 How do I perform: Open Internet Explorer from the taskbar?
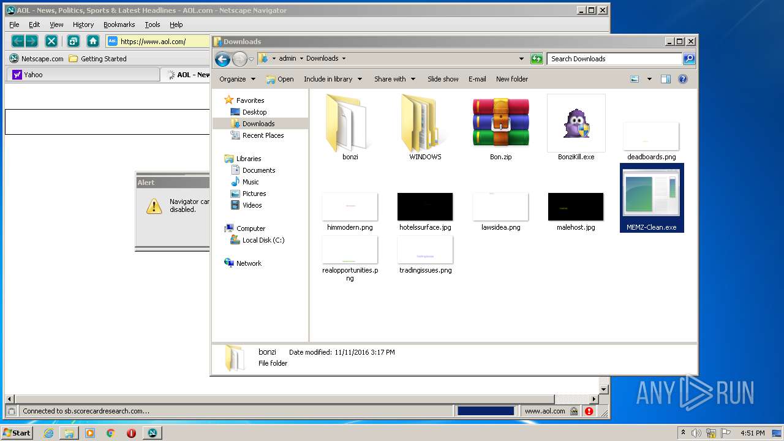coord(48,433)
